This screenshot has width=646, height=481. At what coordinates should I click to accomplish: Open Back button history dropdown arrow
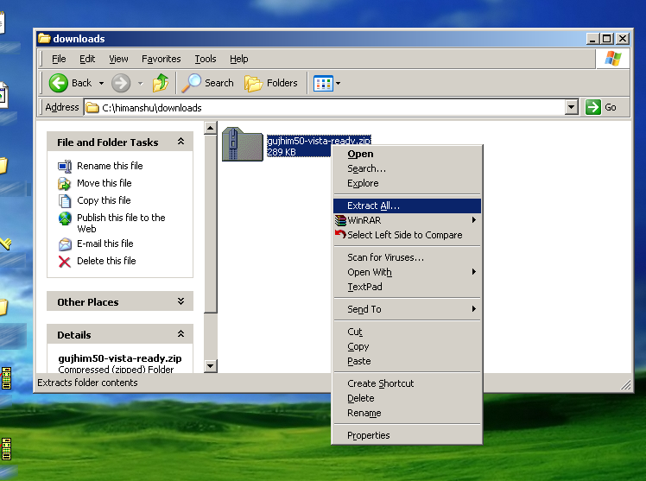click(x=101, y=83)
